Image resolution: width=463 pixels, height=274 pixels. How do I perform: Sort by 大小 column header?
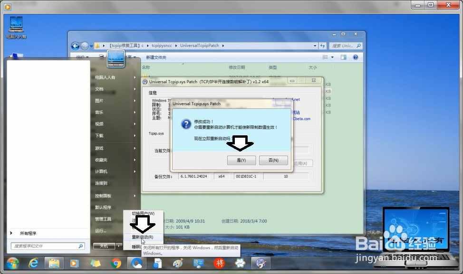point(313,67)
